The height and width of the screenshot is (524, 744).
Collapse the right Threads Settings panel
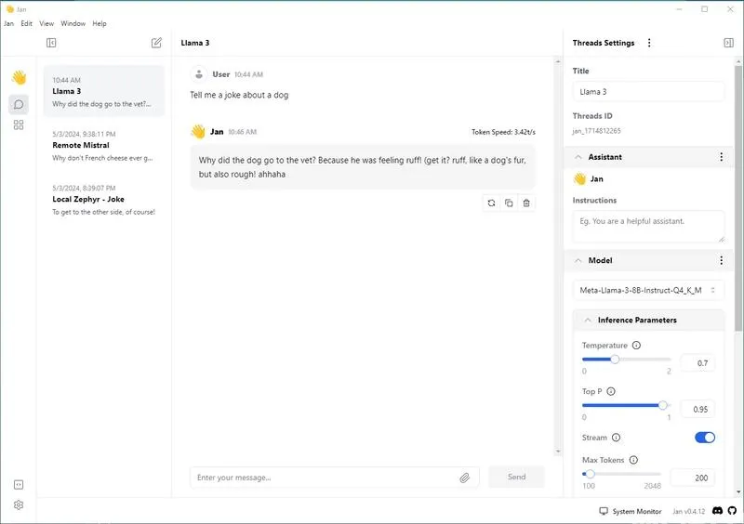tap(728, 43)
